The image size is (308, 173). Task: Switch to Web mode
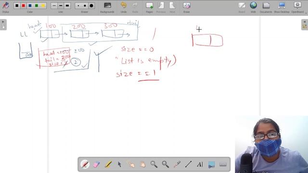click(253, 8)
